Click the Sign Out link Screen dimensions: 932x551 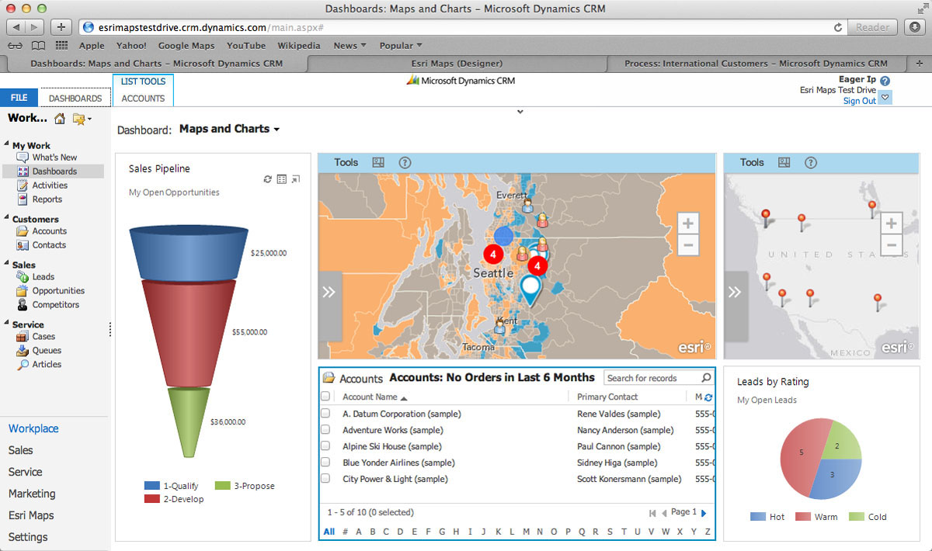coord(860,101)
